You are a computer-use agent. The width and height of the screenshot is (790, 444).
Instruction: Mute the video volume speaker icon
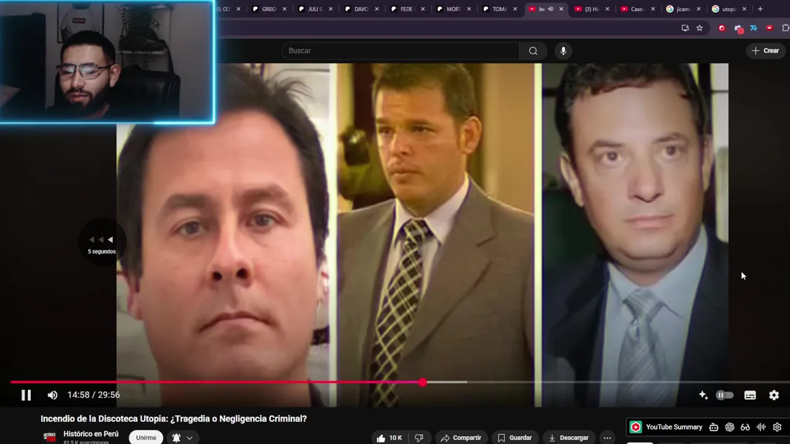tap(52, 395)
